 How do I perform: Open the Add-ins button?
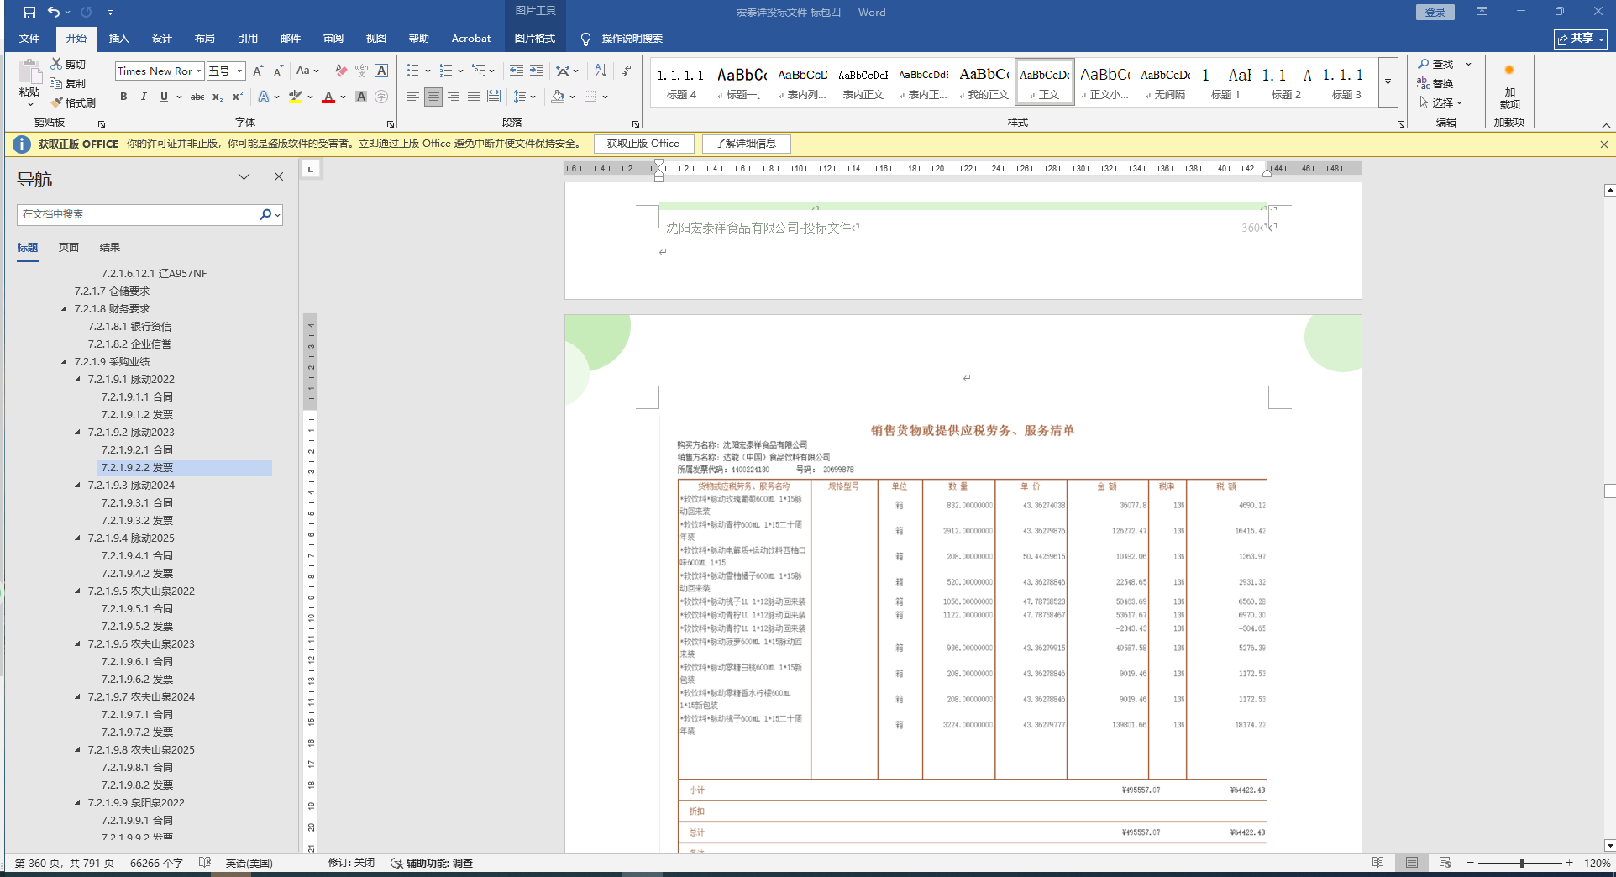click(1509, 87)
